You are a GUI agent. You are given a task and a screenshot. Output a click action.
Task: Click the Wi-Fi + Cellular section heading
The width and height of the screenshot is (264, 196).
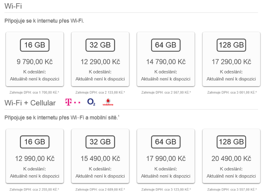click(x=30, y=103)
